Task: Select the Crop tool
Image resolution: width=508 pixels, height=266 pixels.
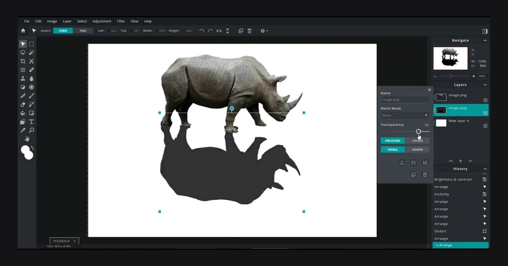Action: click(x=23, y=61)
